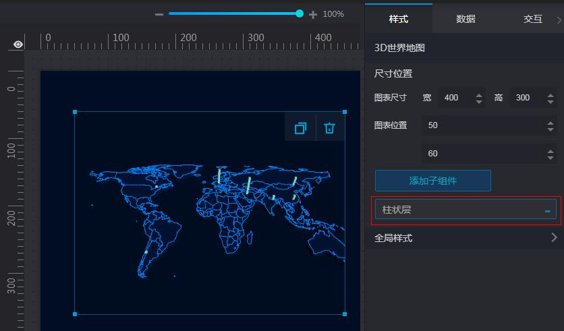Decrease position value 50 with down arrow
The height and width of the screenshot is (331, 564).
point(551,129)
